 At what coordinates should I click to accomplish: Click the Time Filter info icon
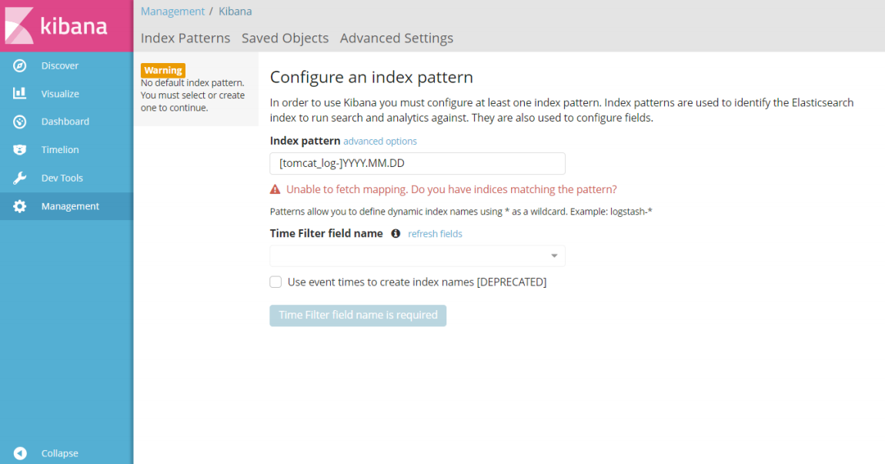396,233
